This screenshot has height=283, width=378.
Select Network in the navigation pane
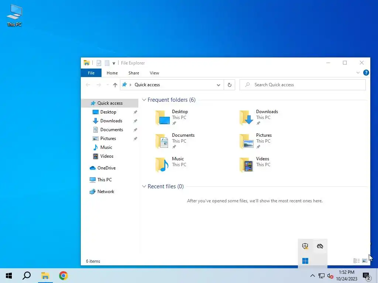106,192
